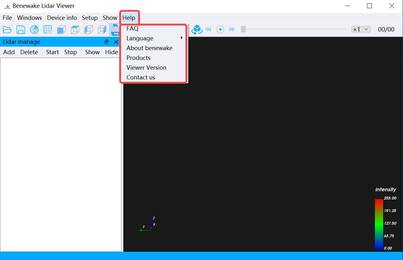Open a file with the folder icon
Image resolution: width=403 pixels, height=260 pixels.
[7, 30]
